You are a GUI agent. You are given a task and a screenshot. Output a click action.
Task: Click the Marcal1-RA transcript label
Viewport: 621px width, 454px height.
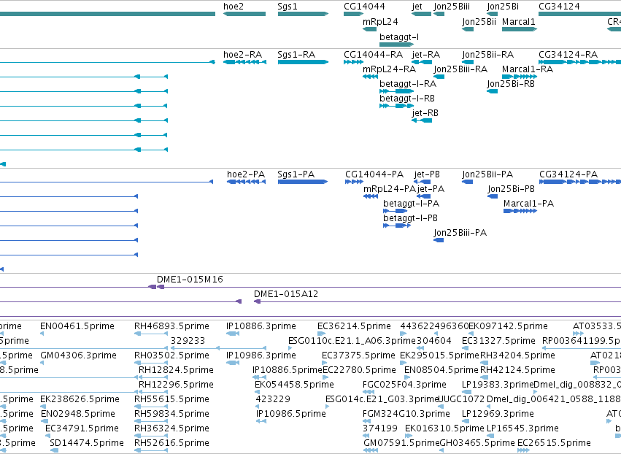point(528,69)
